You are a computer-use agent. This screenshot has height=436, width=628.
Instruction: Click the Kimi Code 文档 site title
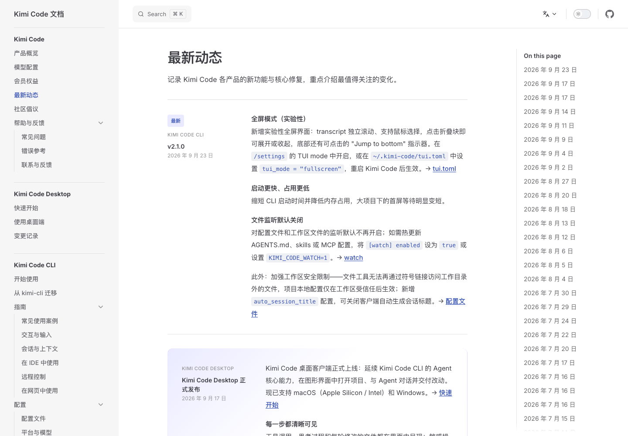[x=39, y=14]
